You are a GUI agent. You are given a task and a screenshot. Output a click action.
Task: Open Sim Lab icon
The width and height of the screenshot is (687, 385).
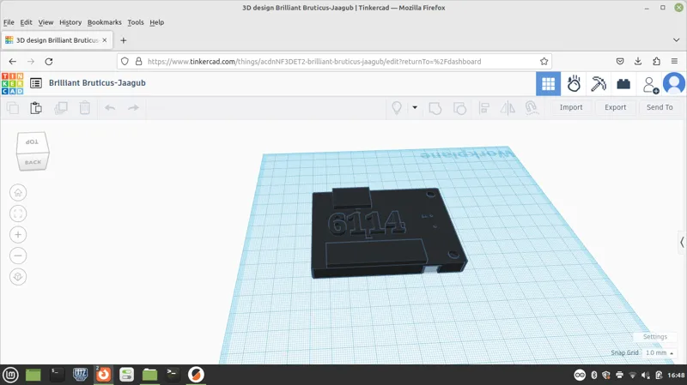point(574,83)
